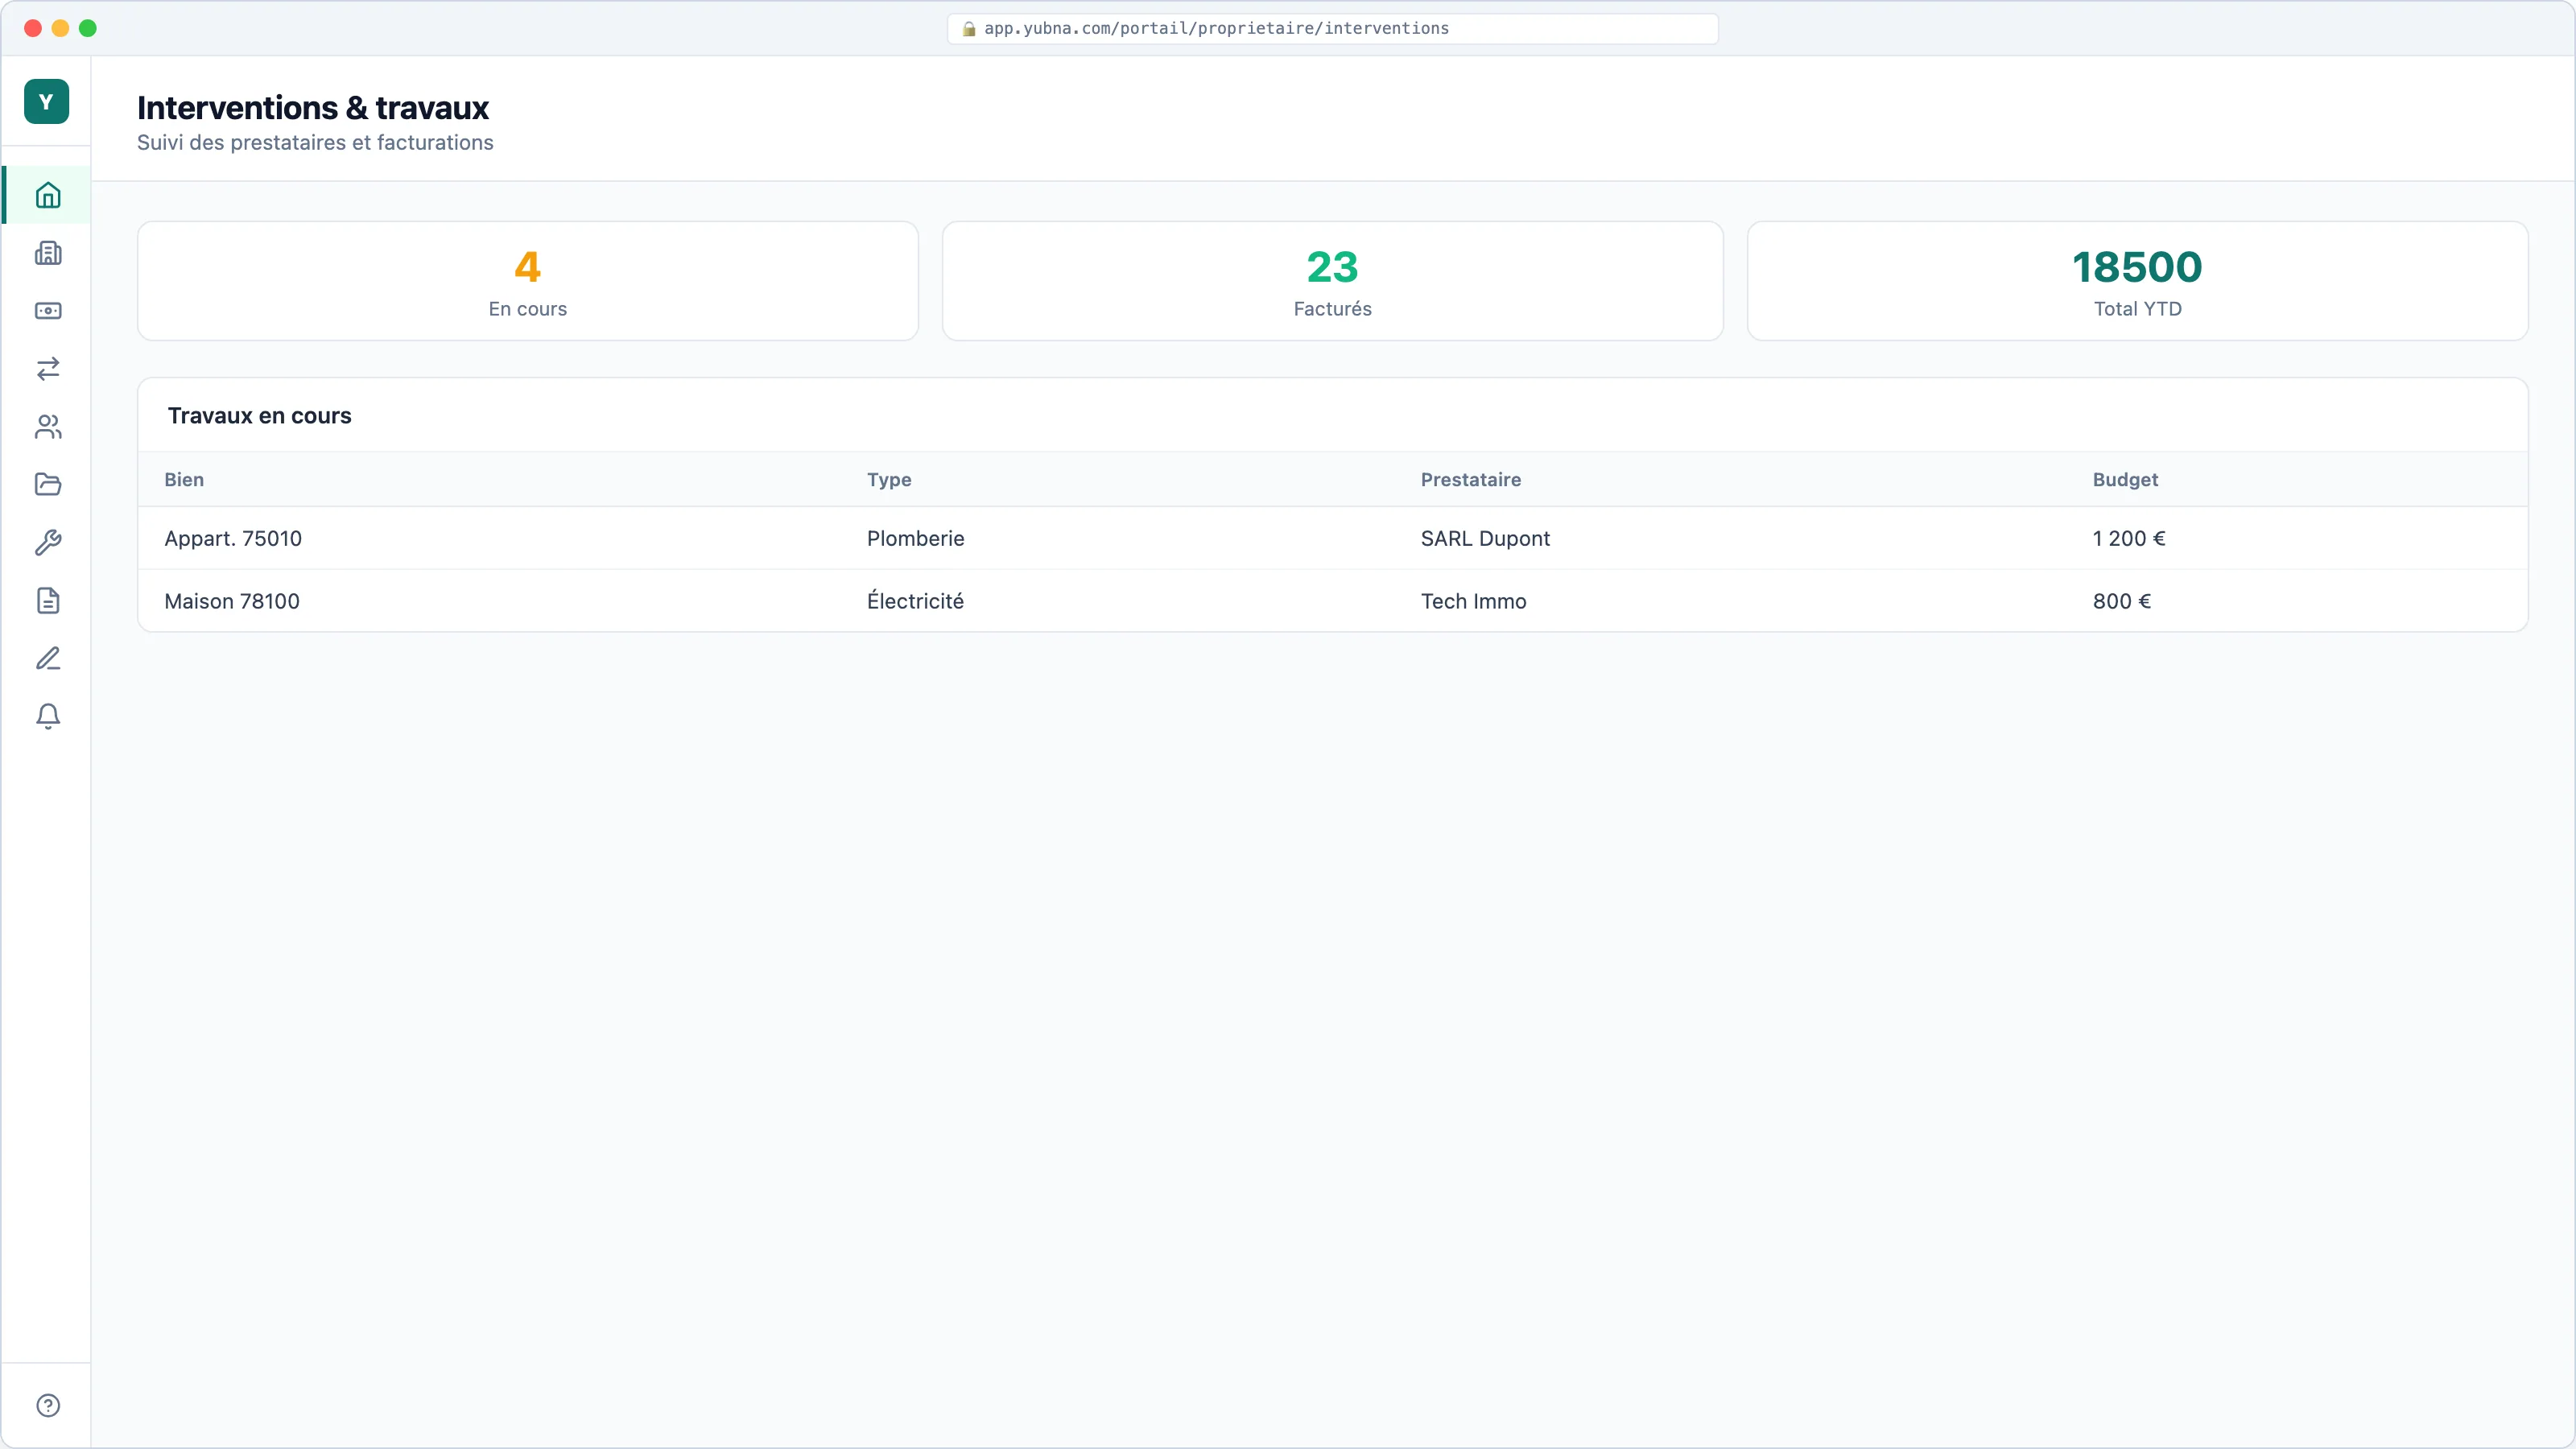Open the Appart. 75010 row

[x=1332, y=538]
